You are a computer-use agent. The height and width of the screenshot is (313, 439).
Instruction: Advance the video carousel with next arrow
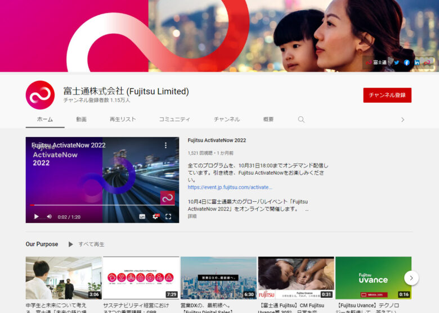[411, 278]
